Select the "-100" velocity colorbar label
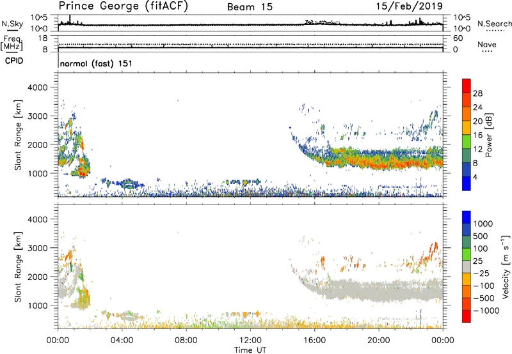This screenshot has height=354, width=512. click(x=483, y=286)
